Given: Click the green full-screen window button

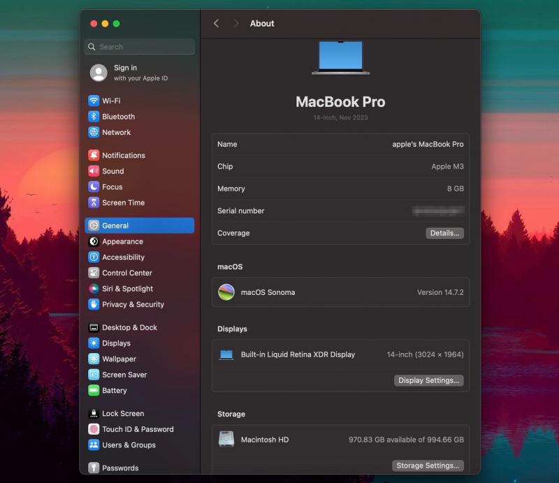Looking at the screenshot, I should tap(116, 24).
